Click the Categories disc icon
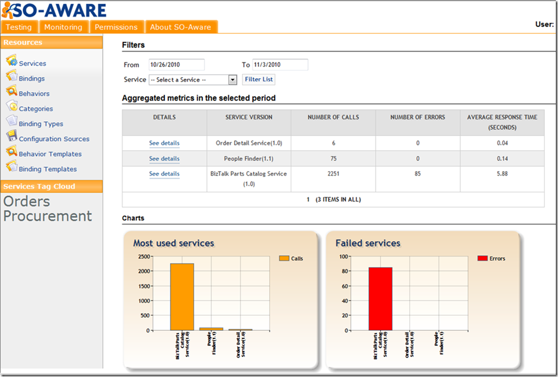This screenshot has width=558, height=377. 11,106
